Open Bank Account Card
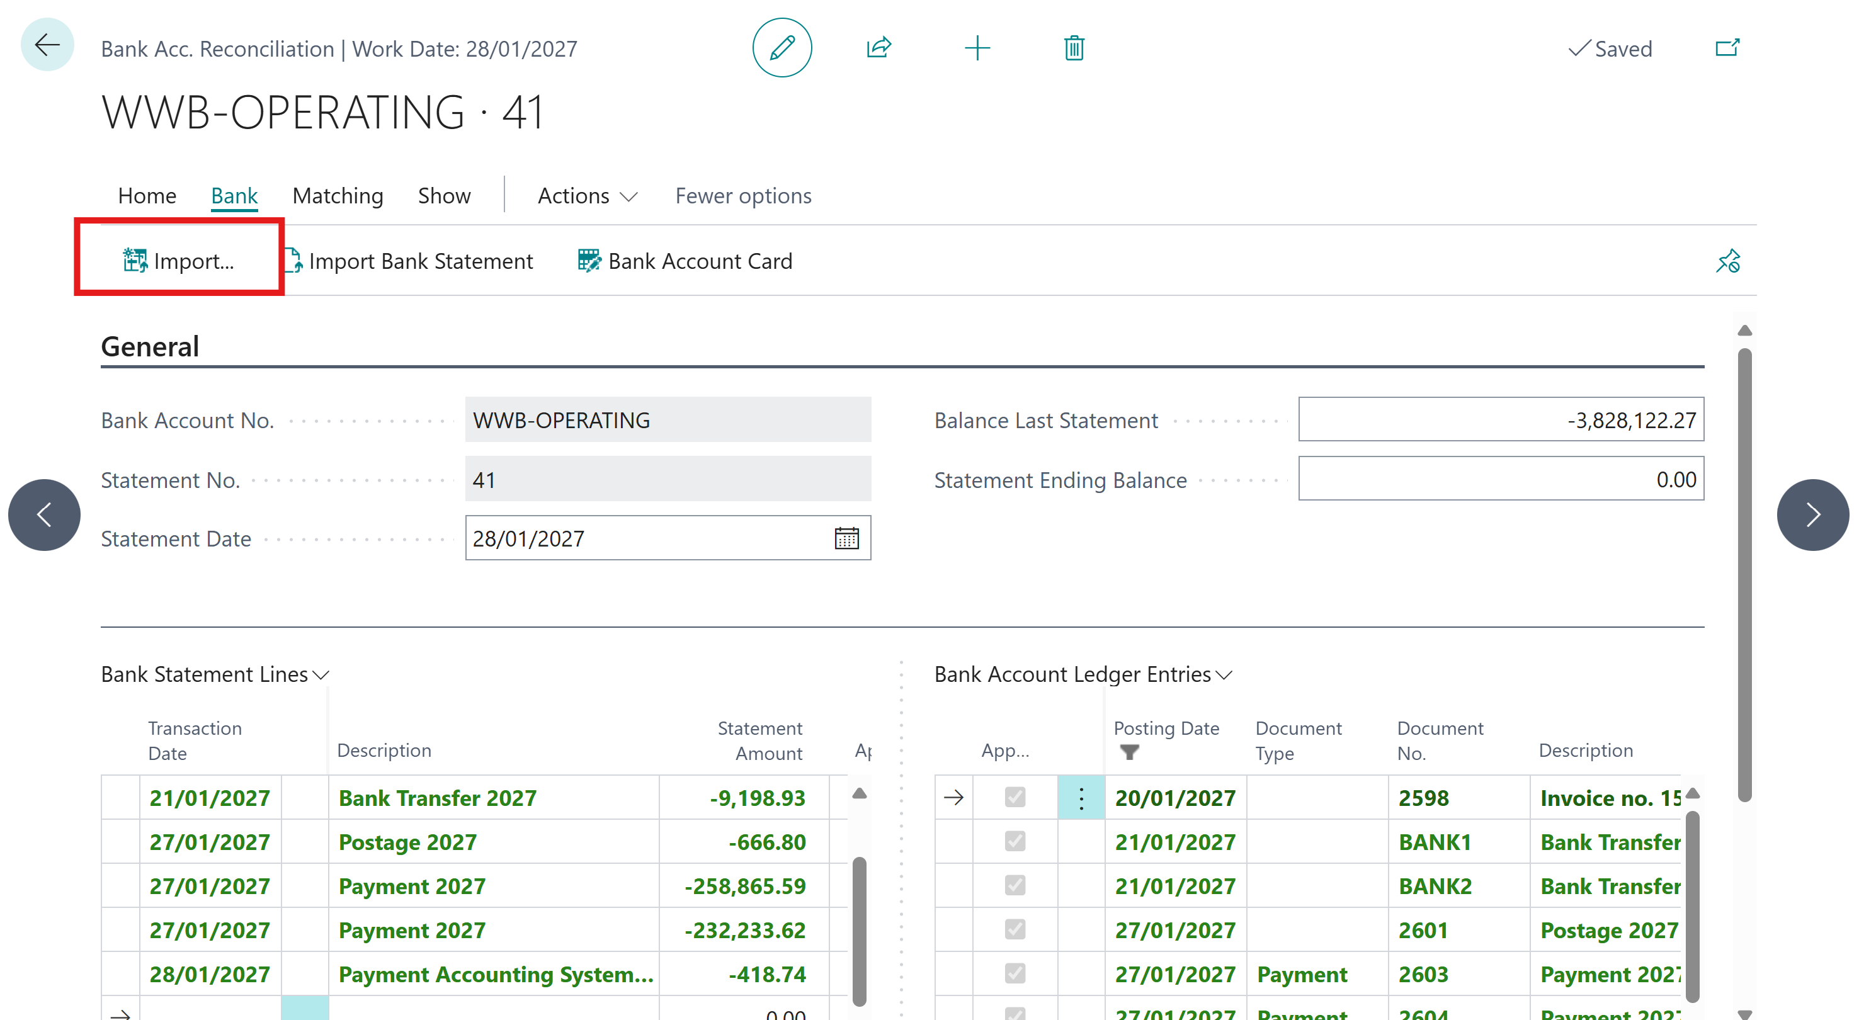Image resolution: width=1859 pixels, height=1020 pixels. 685,261
